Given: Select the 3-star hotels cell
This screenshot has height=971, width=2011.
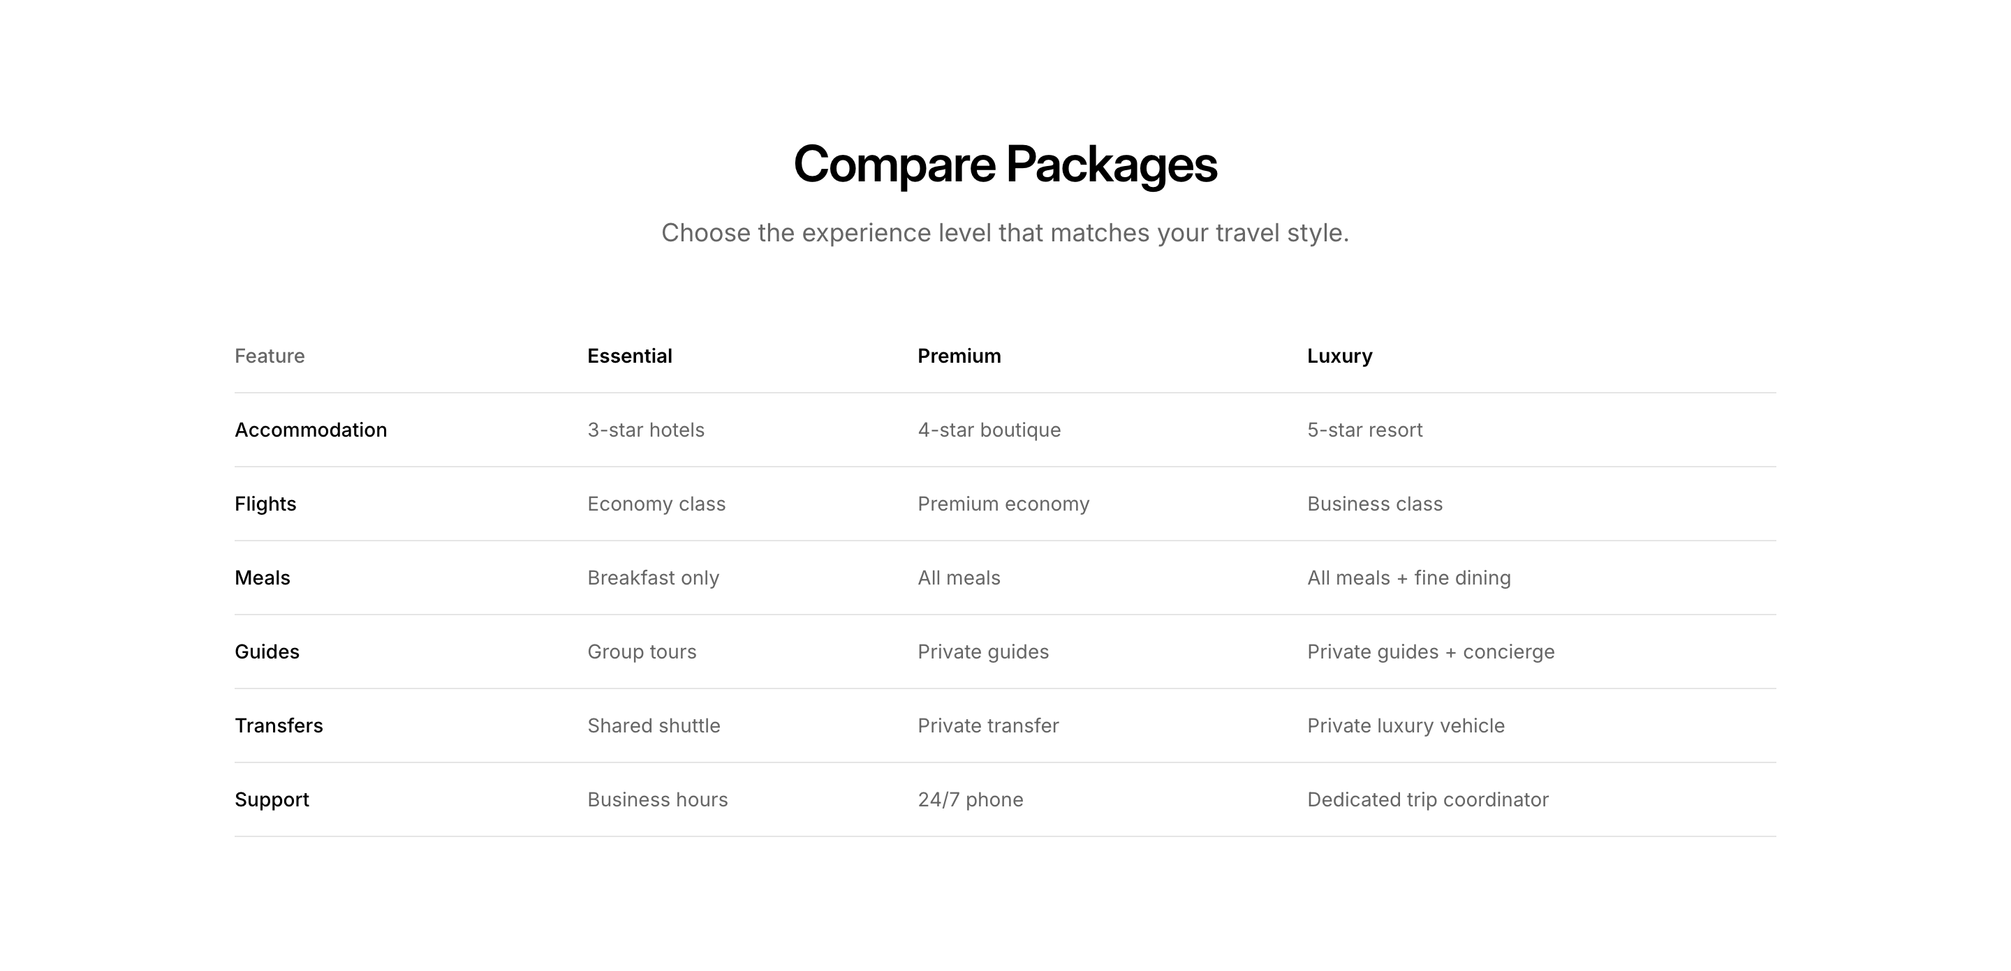Looking at the screenshot, I should pos(646,430).
